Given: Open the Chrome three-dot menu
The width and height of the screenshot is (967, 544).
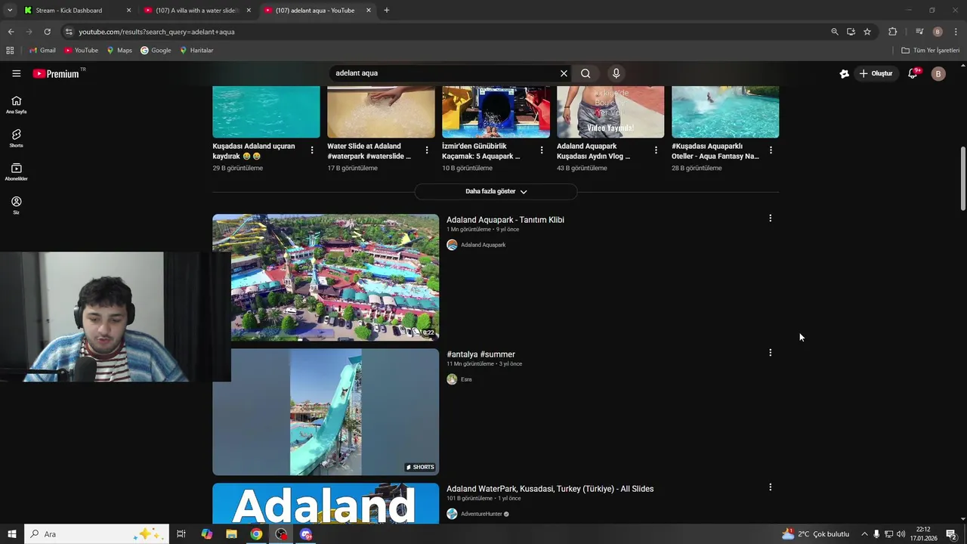Looking at the screenshot, I should coord(956,32).
